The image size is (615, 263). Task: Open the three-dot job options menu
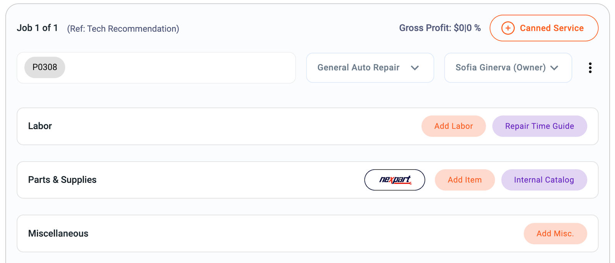[590, 68]
